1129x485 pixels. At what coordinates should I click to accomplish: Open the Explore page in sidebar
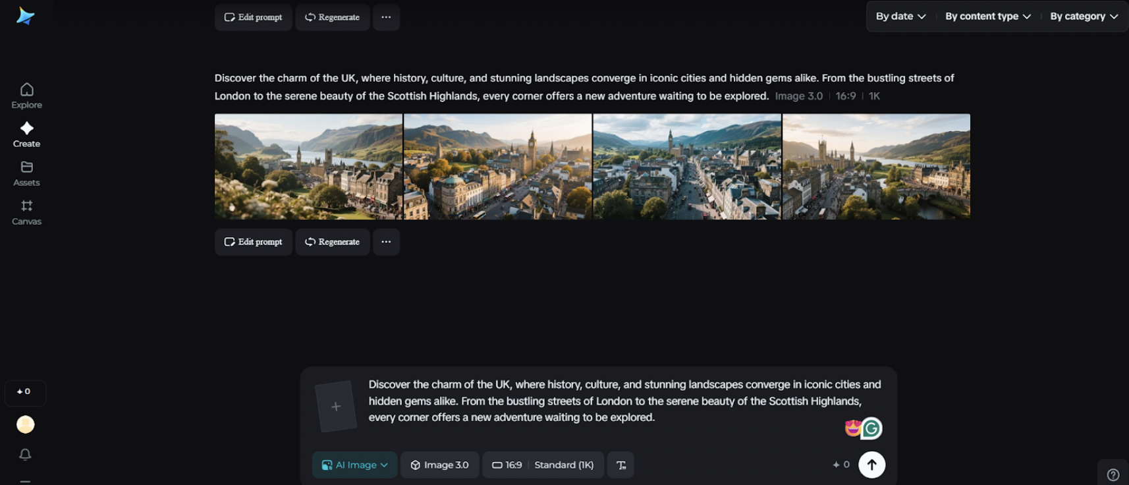click(26, 96)
